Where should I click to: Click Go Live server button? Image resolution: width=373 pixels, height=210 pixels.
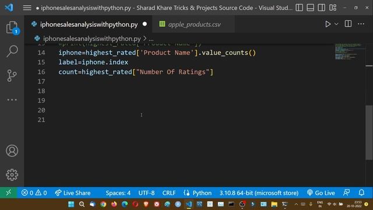point(321,193)
